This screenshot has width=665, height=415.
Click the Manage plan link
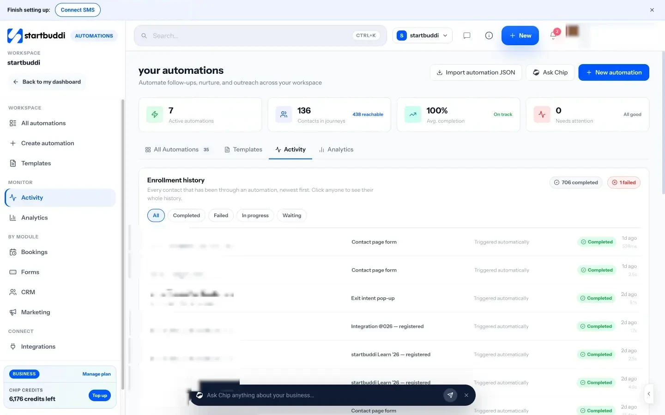[x=97, y=374]
